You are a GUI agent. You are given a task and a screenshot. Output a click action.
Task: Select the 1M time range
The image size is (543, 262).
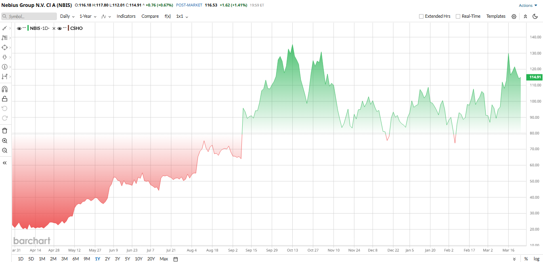(42, 259)
